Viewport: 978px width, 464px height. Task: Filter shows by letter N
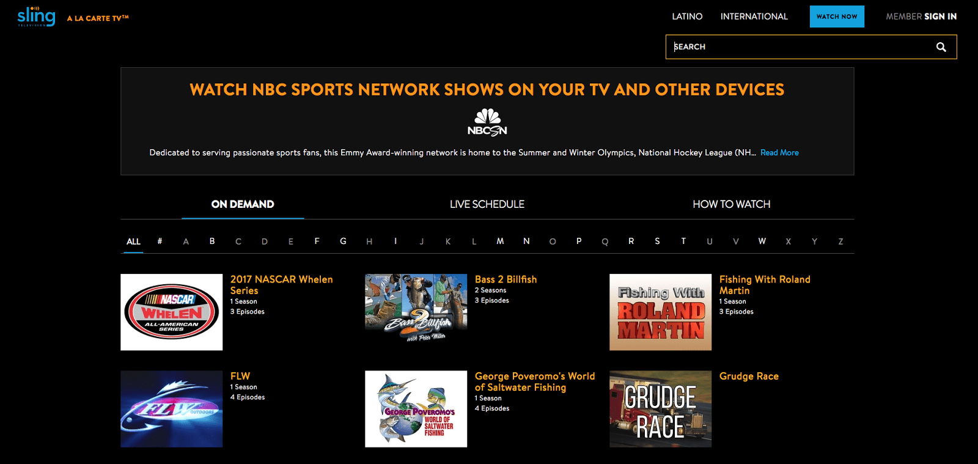pos(526,241)
